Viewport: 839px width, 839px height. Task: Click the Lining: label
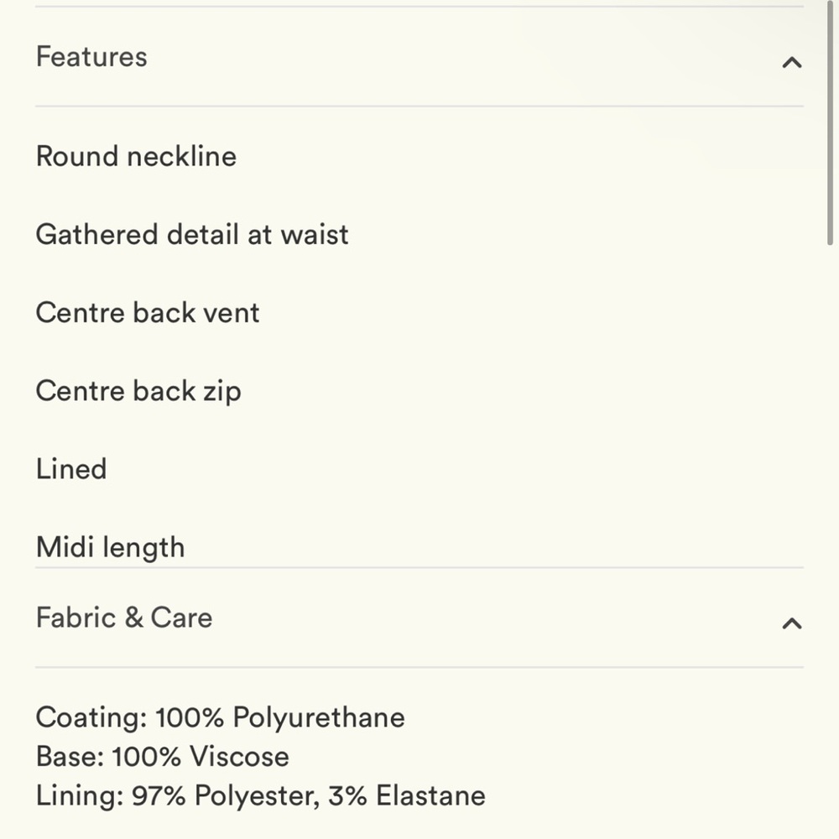pyautogui.click(x=80, y=796)
